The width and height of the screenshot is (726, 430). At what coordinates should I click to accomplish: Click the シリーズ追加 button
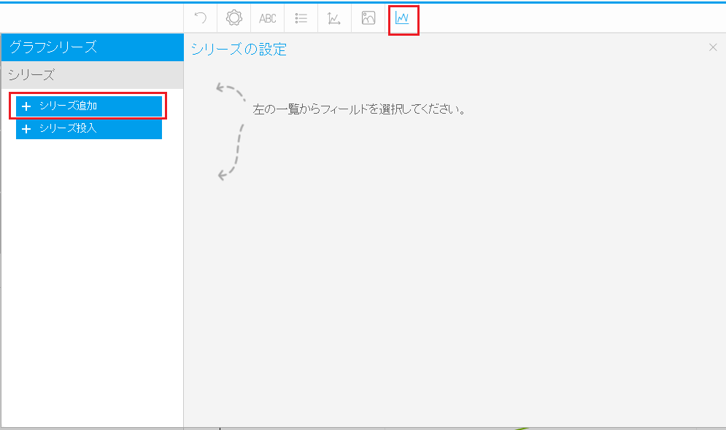89,106
